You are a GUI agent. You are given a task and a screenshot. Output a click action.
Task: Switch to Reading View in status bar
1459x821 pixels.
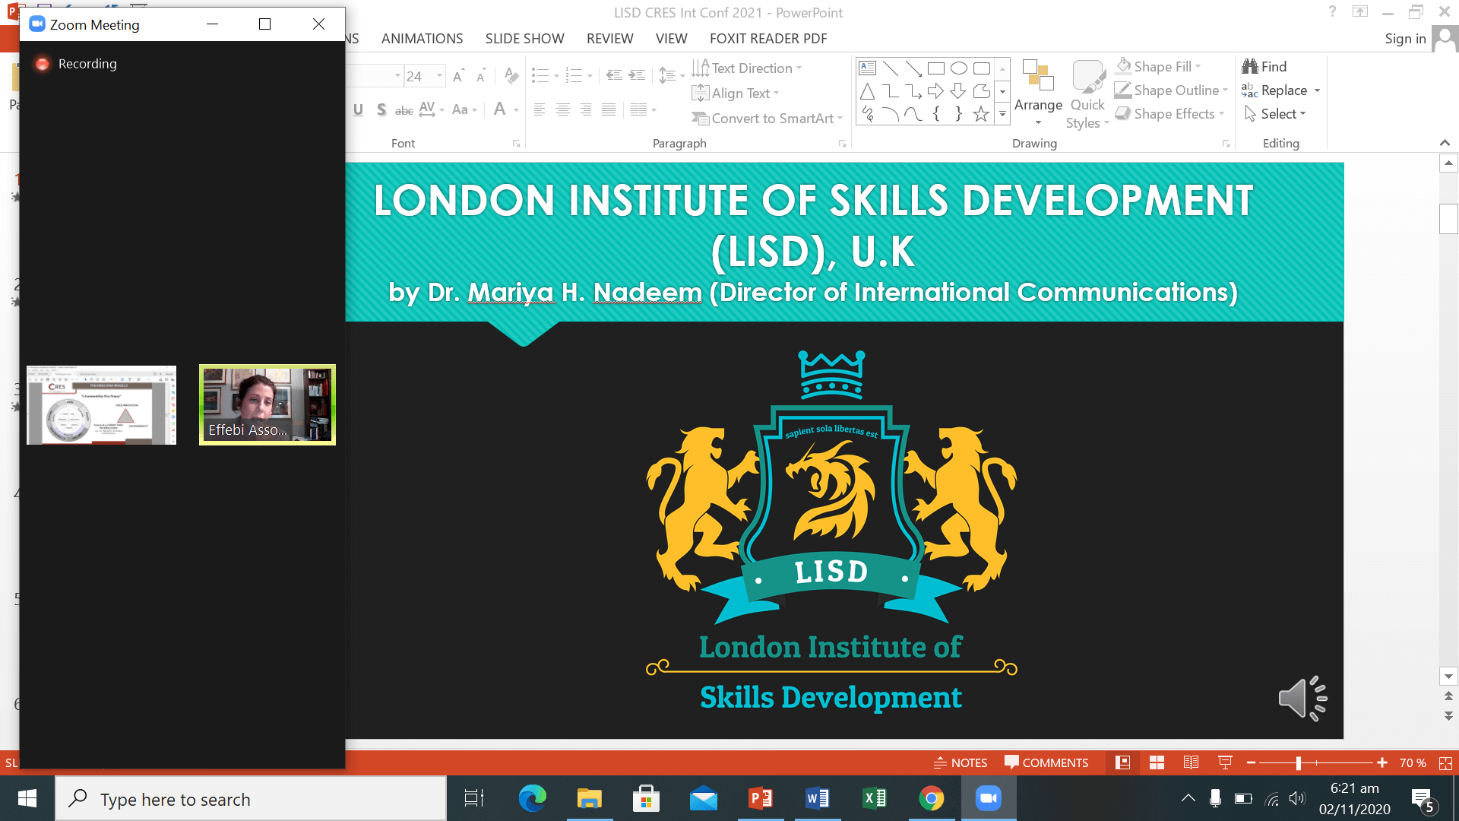(x=1191, y=762)
